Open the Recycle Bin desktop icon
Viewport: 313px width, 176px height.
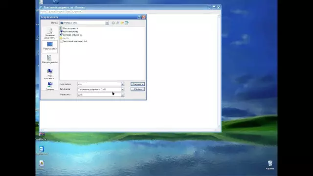tap(270, 165)
